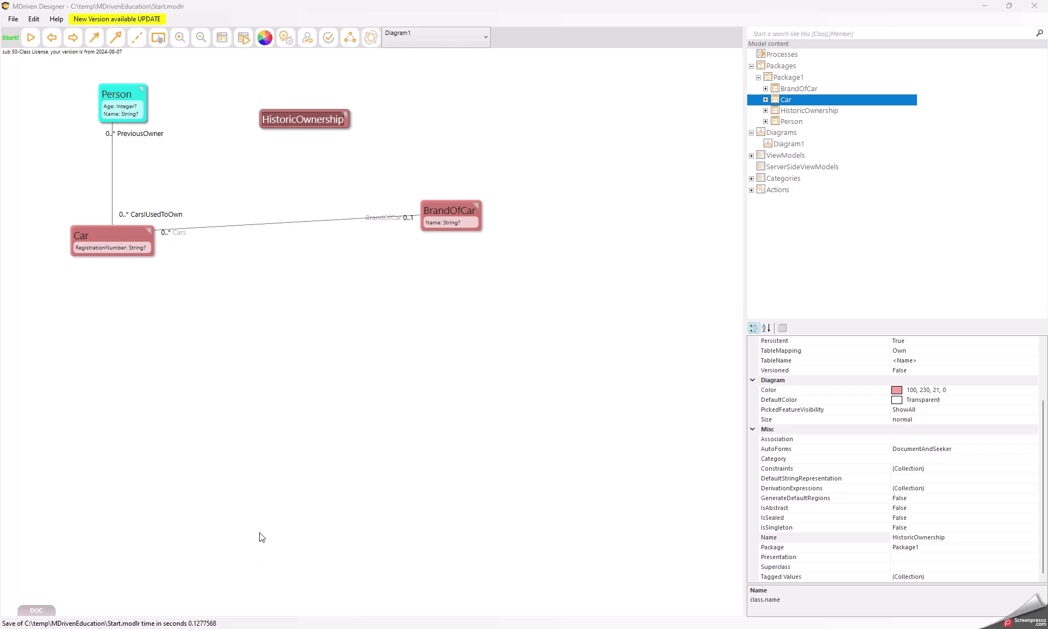The height and width of the screenshot is (629, 1048).
Task: Switch property grid to alphabetical sort
Action: pyautogui.click(x=766, y=328)
